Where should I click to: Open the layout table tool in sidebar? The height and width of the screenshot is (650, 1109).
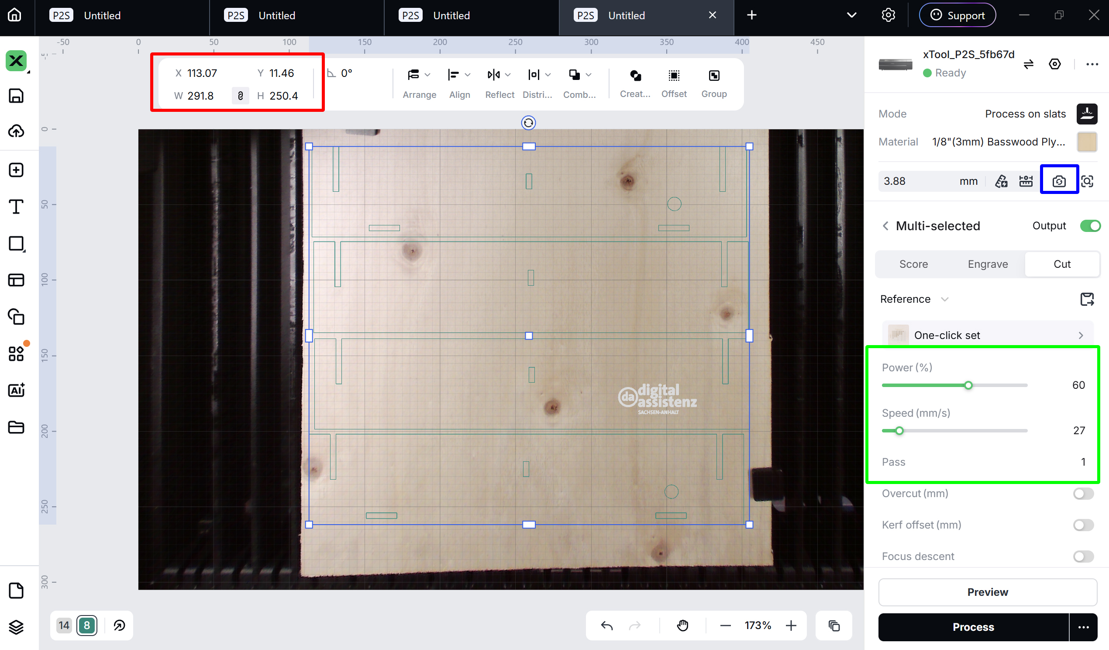coord(16,280)
